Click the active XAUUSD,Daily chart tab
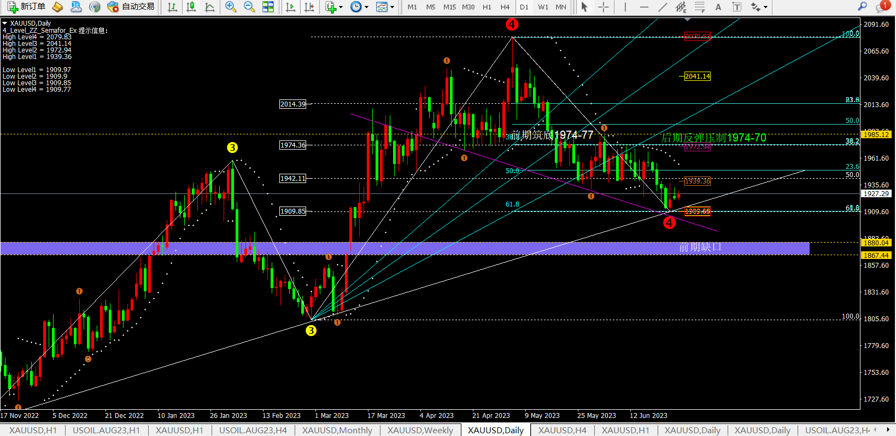This screenshot has height=436, width=896. 496,431
